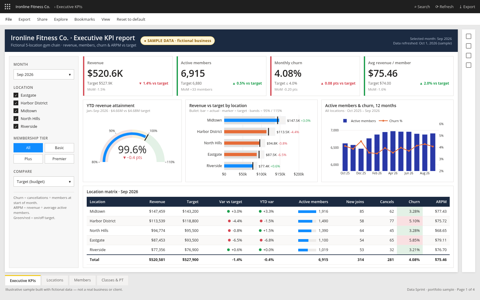Select the All membership tier button
The height and width of the screenshot is (300, 480).
click(x=28, y=148)
